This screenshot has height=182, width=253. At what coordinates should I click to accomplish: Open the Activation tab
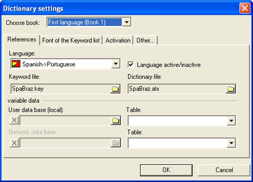click(x=118, y=40)
